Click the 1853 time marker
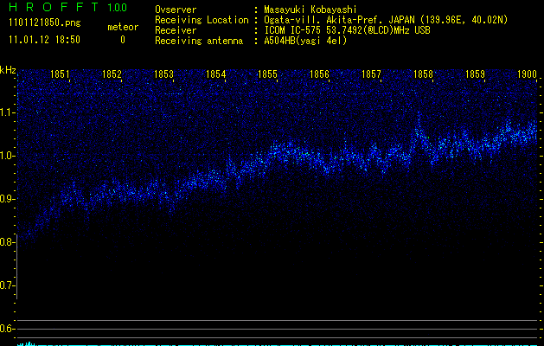This screenshot has height=346, width=544. [x=163, y=74]
